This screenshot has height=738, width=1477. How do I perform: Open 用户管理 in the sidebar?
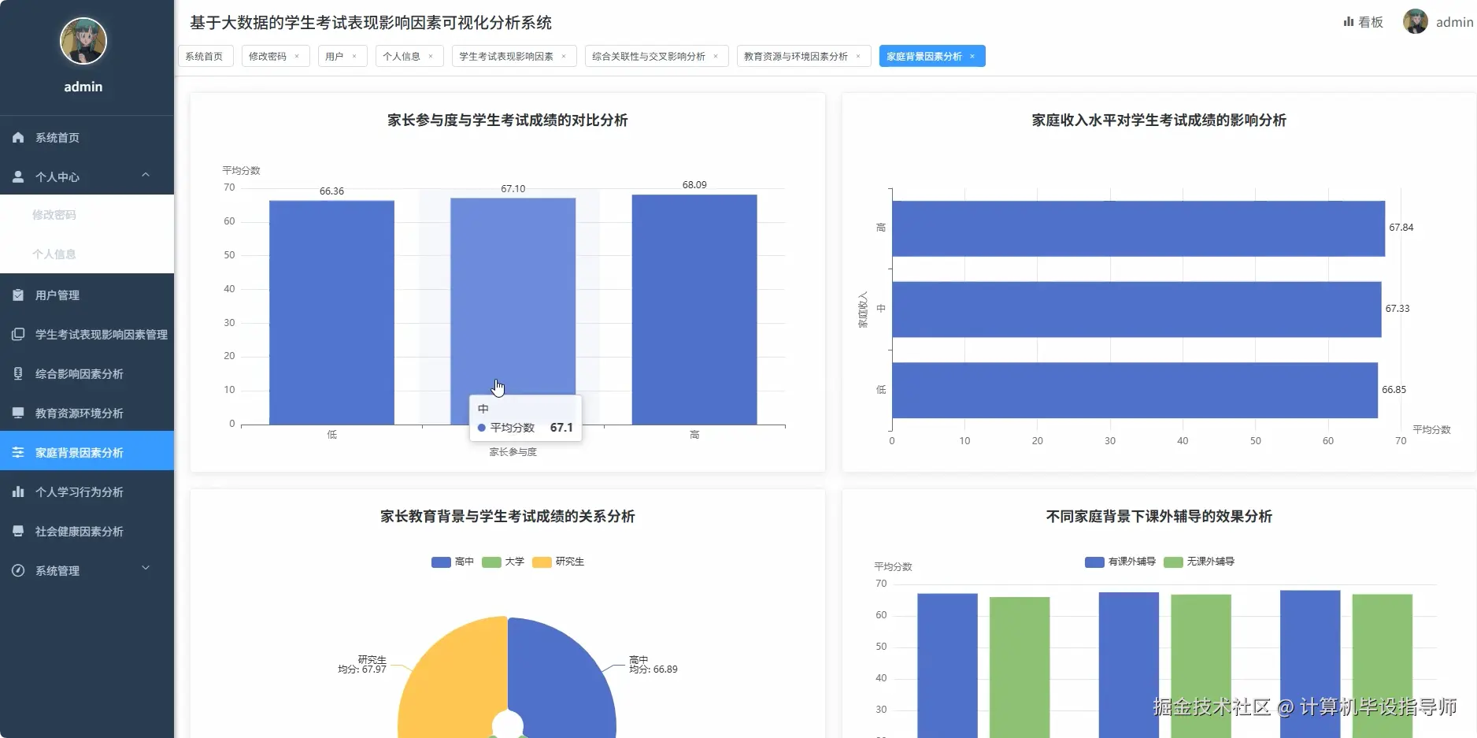[87, 295]
